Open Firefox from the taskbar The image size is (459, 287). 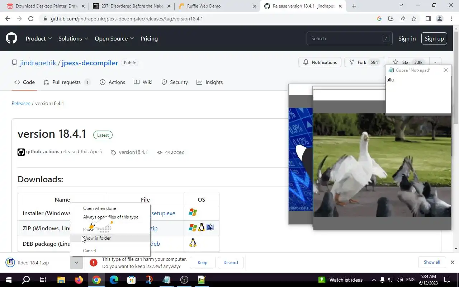[79, 280]
